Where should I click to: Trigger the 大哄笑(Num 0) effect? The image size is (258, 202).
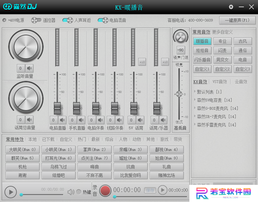[22, 150]
